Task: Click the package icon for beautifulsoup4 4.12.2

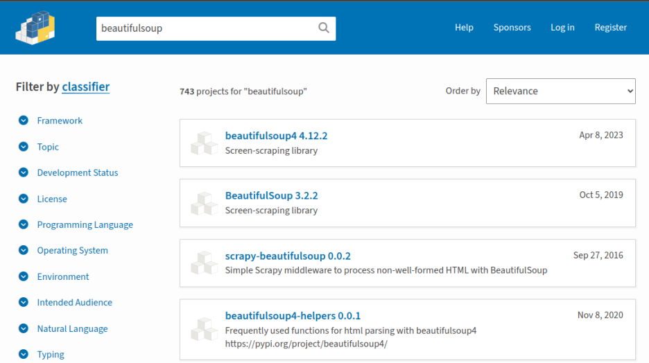Action: 204,143
